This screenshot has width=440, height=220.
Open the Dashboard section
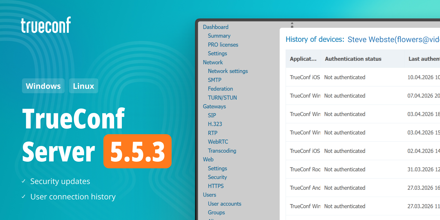coord(216,27)
